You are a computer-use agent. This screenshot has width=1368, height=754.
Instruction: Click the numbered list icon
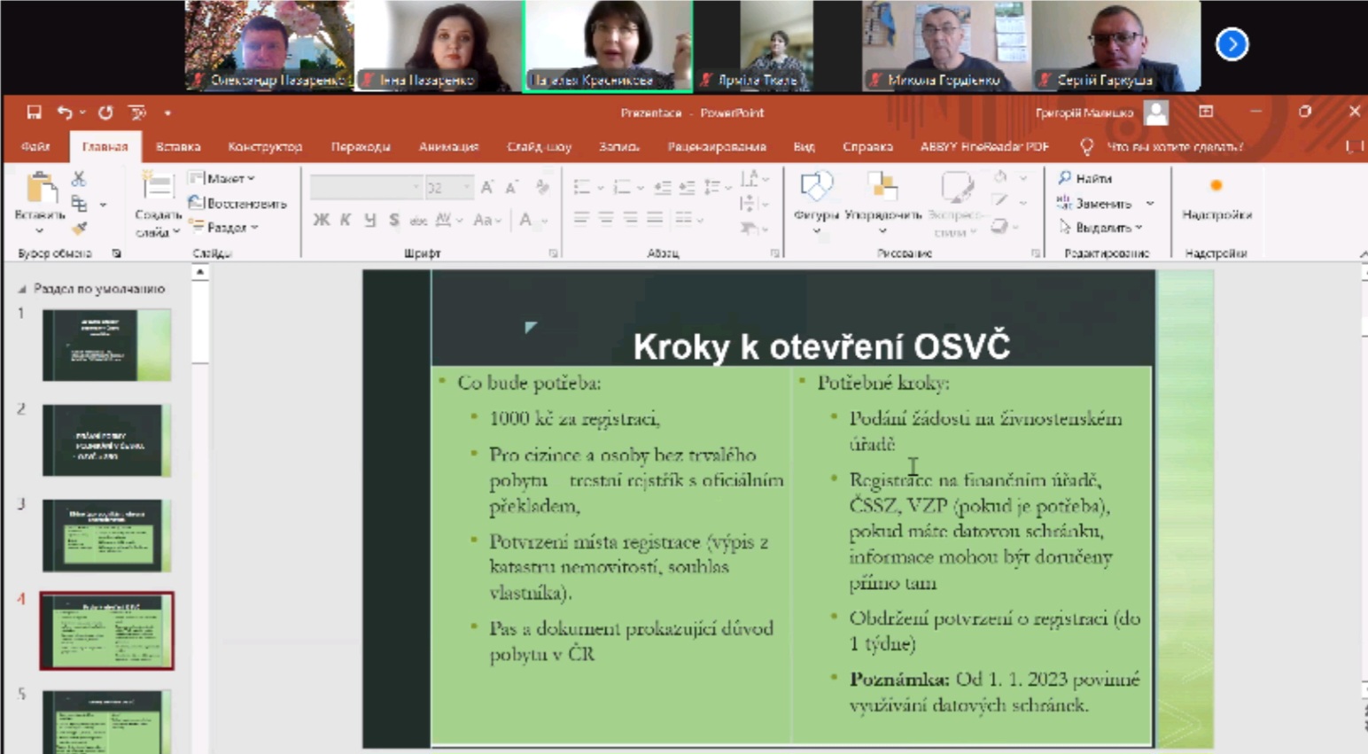pyautogui.click(x=623, y=188)
